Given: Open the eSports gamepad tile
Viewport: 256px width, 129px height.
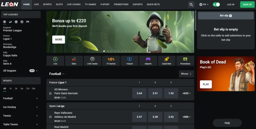Looking at the screenshot, I should pos(148,61).
